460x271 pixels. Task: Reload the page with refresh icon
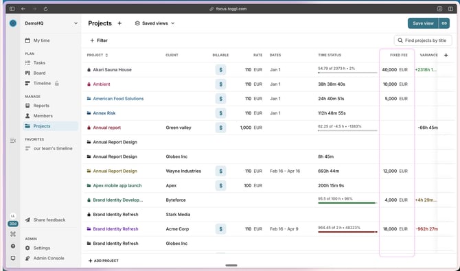[46, 9]
